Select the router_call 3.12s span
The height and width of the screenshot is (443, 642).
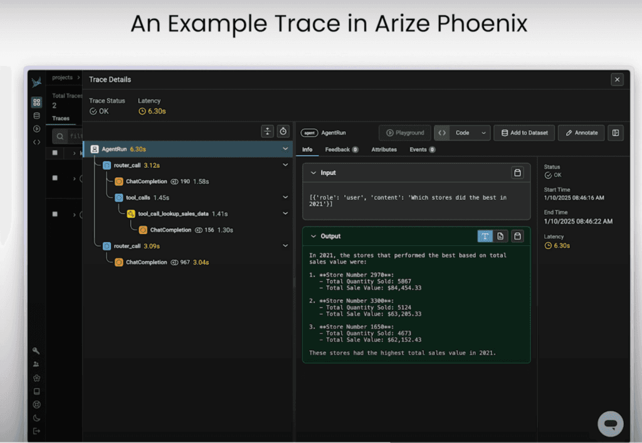(x=187, y=165)
